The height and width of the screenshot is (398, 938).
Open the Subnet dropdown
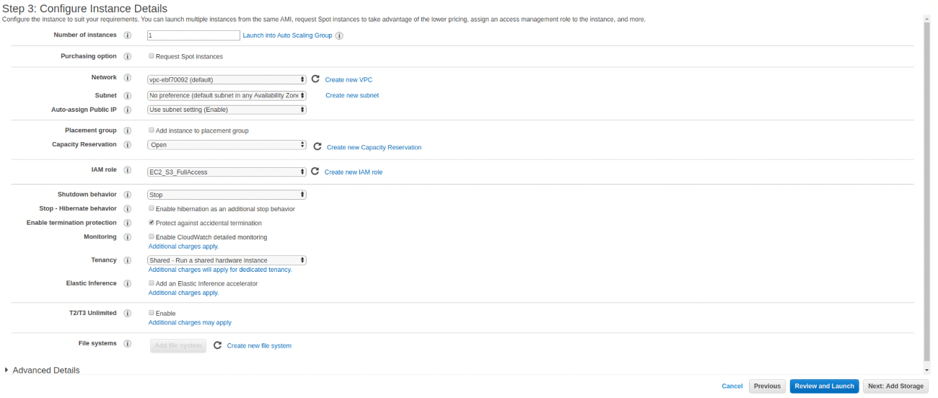tap(227, 95)
